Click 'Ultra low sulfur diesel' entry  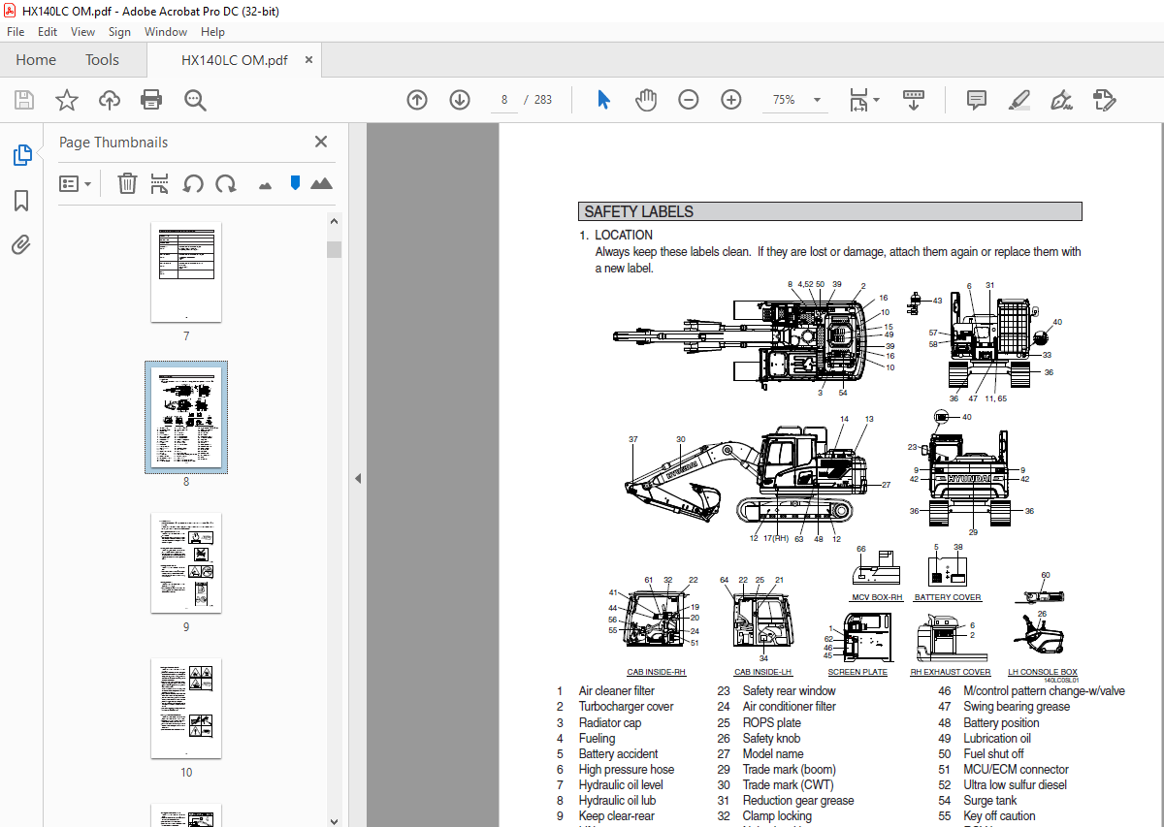click(1015, 785)
